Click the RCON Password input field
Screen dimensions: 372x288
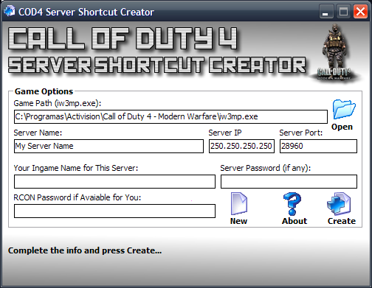point(114,211)
